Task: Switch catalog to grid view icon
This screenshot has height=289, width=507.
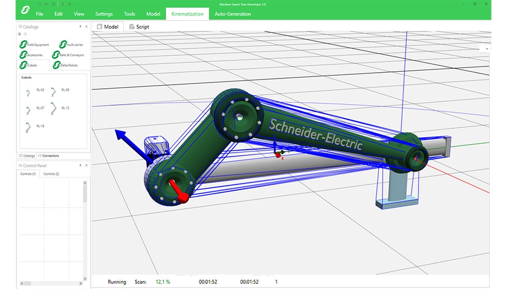Action: pos(20,34)
